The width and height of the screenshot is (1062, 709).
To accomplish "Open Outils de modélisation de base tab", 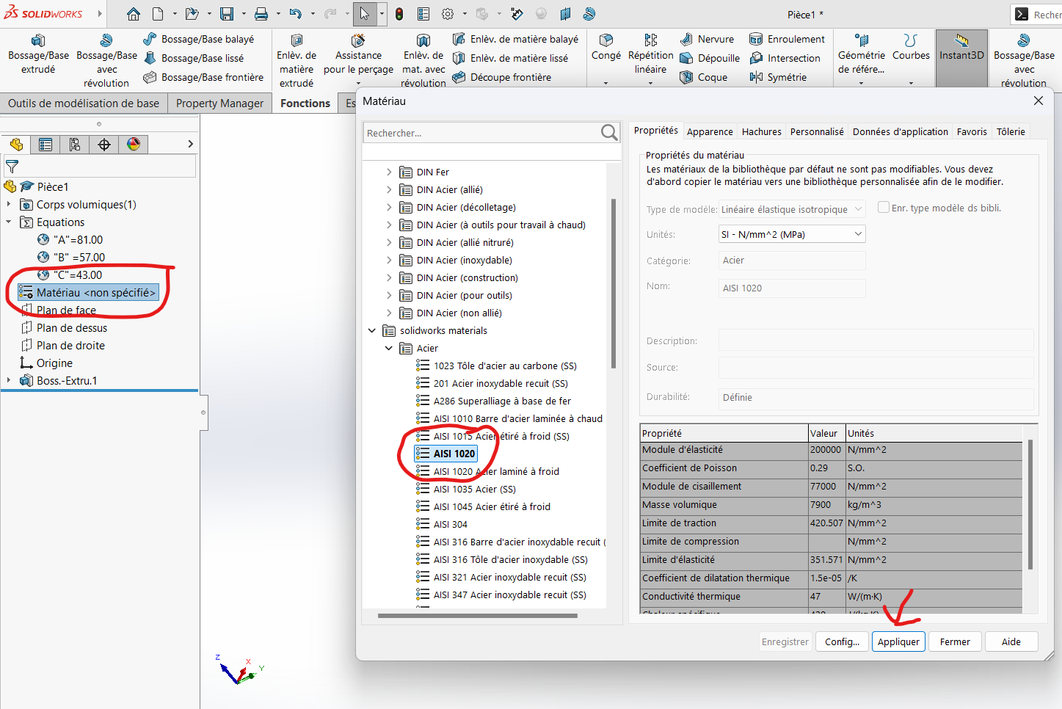I will point(84,103).
